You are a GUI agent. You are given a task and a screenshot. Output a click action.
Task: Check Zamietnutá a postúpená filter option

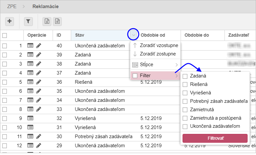185,118
